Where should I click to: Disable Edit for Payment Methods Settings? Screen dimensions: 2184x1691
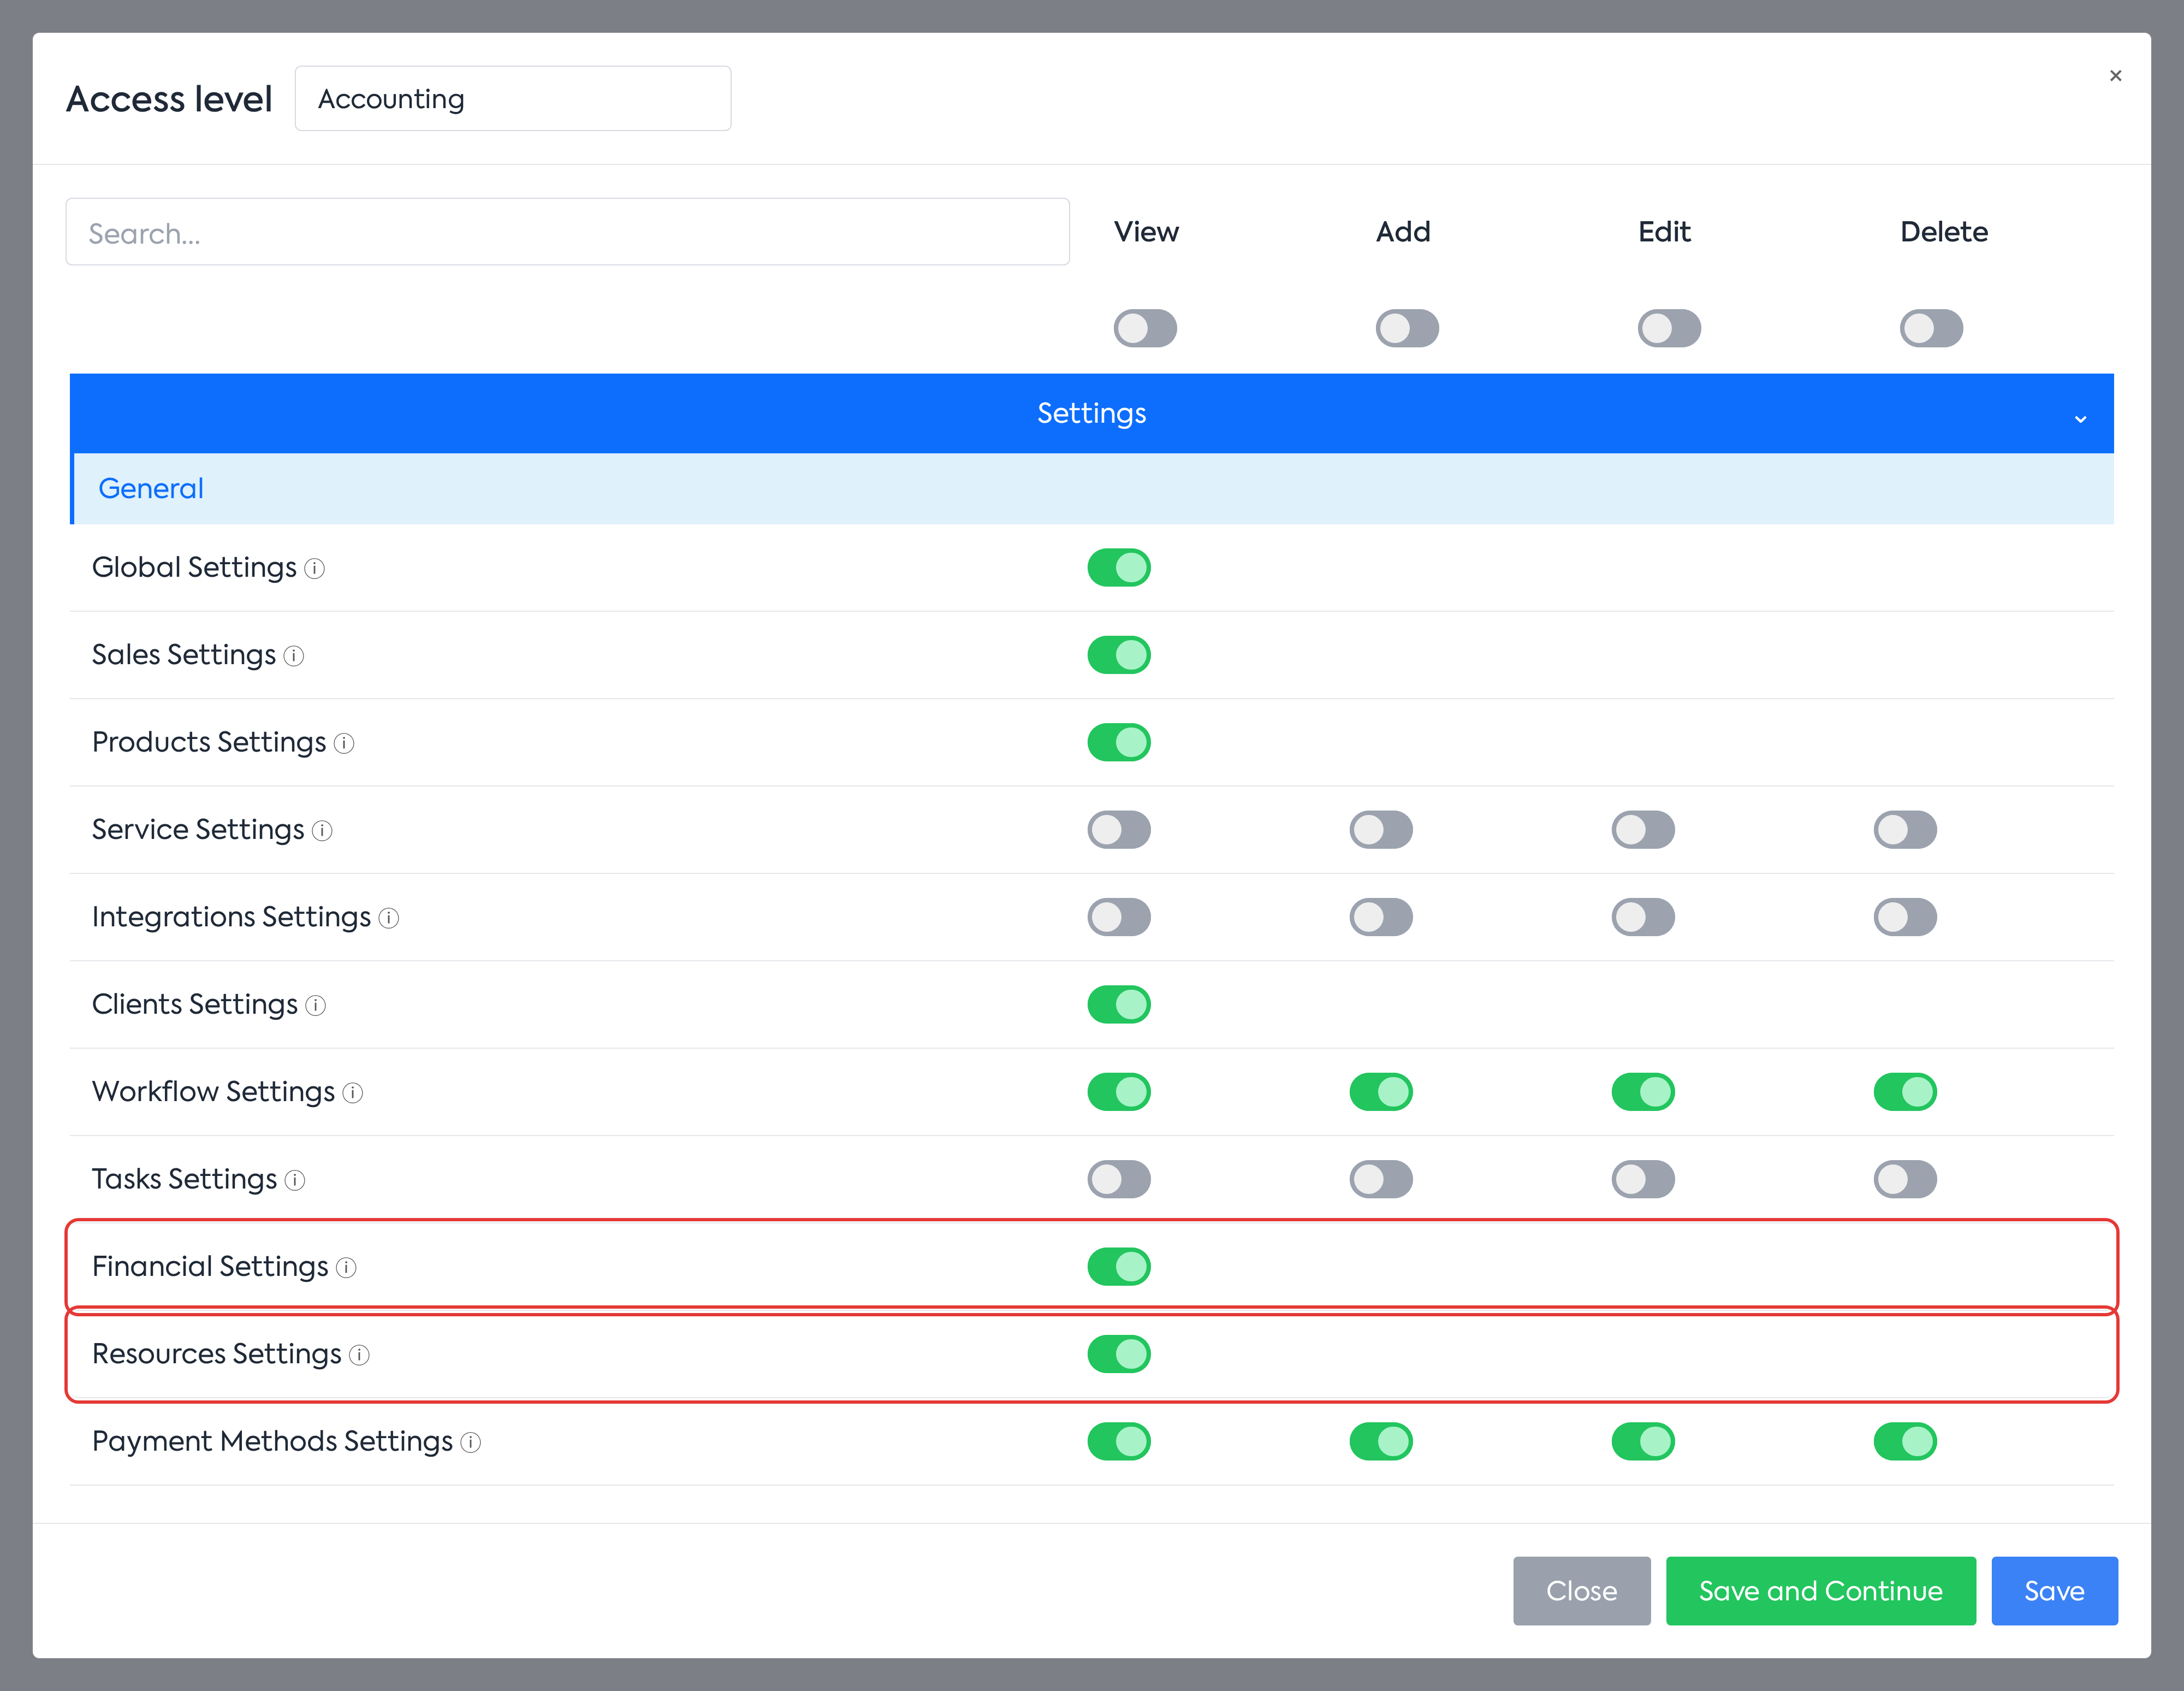pos(1643,1442)
